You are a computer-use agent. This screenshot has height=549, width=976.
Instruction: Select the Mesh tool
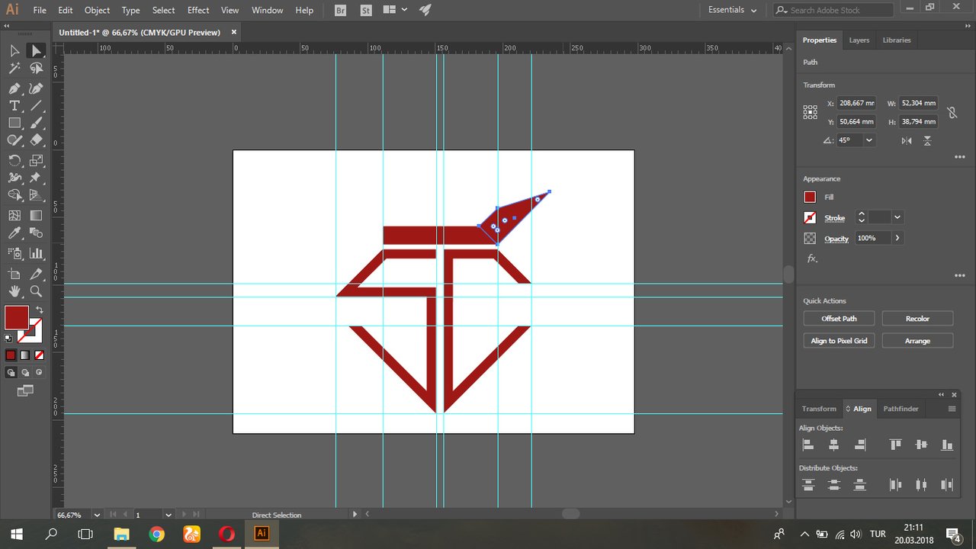[x=14, y=216]
